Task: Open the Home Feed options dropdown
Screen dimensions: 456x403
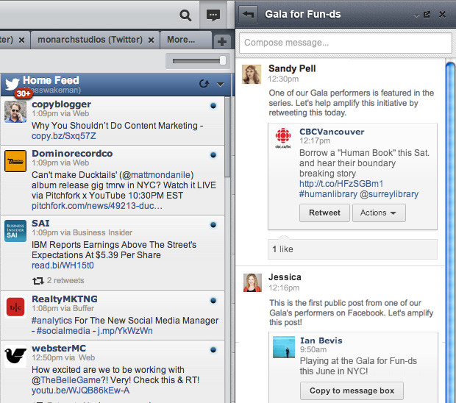Action: pos(220,85)
